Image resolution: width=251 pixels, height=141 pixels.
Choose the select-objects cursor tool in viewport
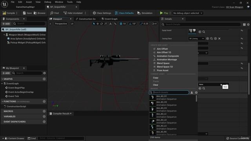[x=94, y=23]
